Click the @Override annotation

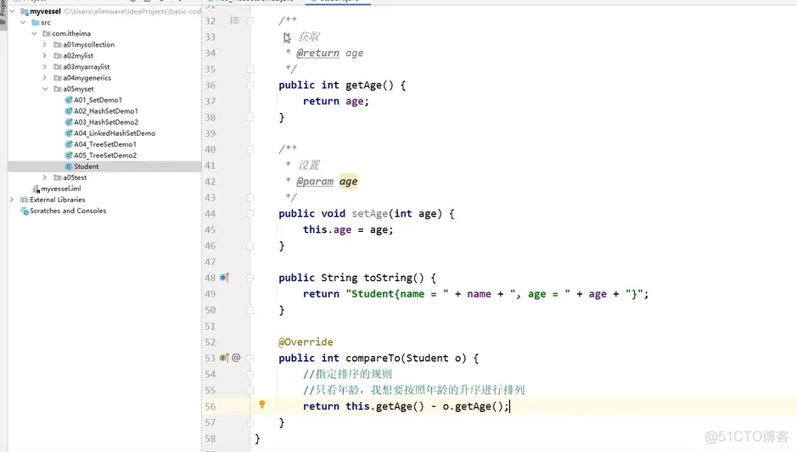tap(306, 342)
